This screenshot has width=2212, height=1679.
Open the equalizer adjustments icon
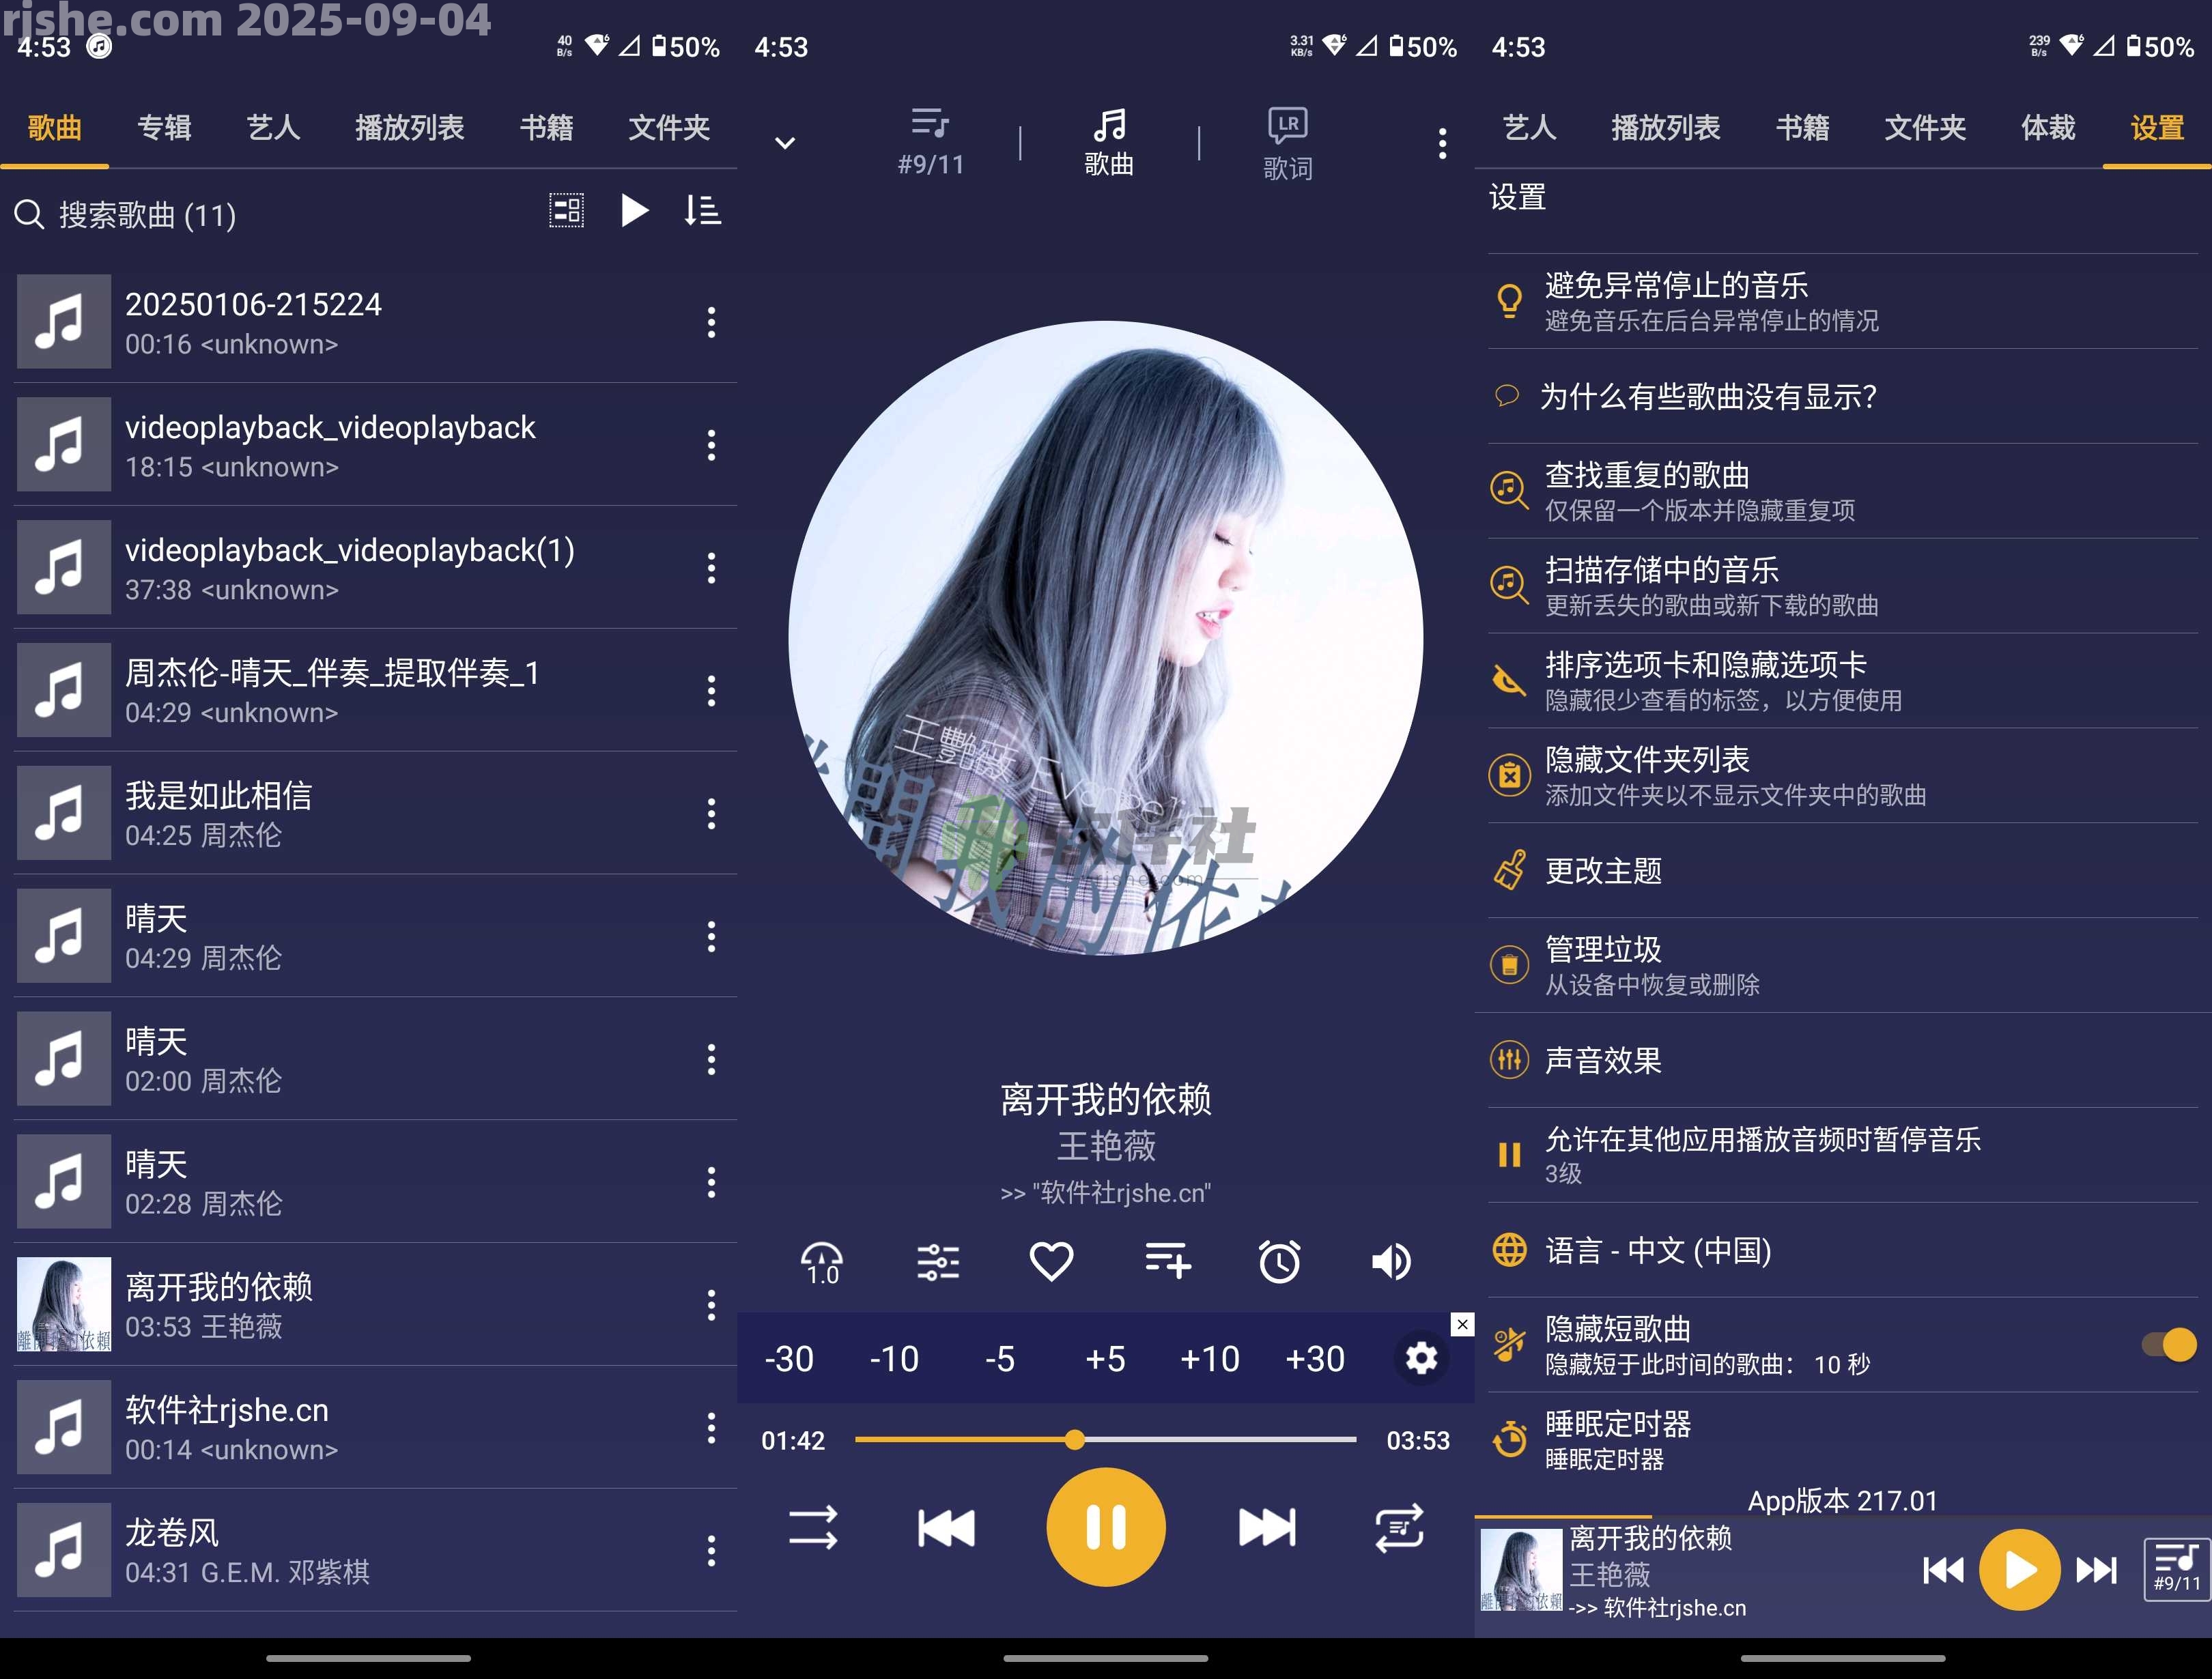point(936,1262)
